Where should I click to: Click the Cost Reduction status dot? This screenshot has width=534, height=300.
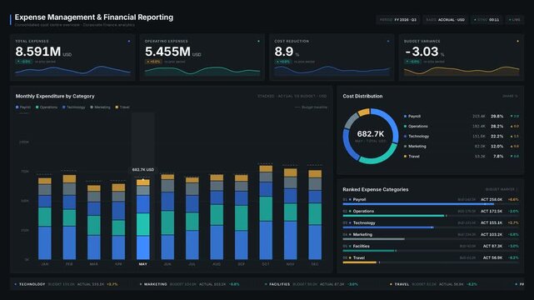[x=388, y=41]
